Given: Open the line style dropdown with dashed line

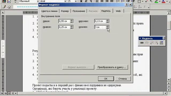Looking at the screenshot, I should (26, 7).
